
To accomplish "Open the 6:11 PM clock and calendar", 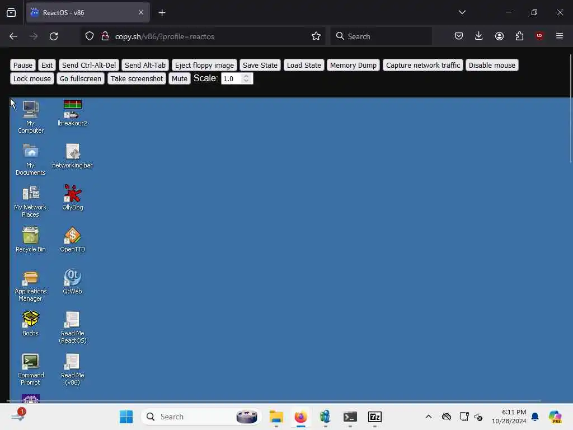I will (x=509, y=417).
